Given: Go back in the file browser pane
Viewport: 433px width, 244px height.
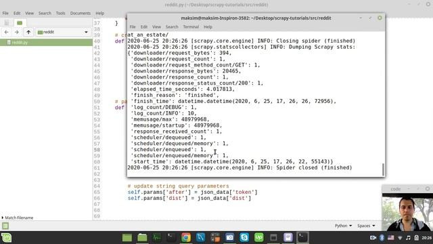Looking at the screenshot, I should tap(6, 32).
